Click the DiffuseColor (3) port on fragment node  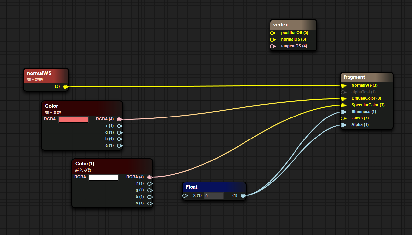click(343, 98)
